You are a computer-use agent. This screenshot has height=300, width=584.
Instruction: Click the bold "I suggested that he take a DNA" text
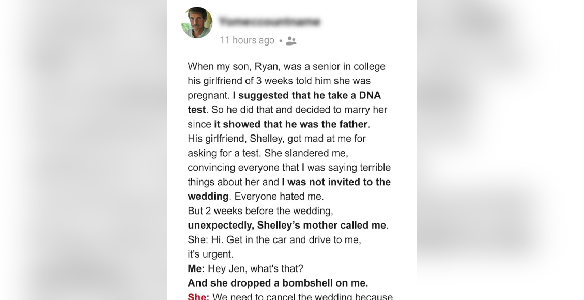point(307,95)
